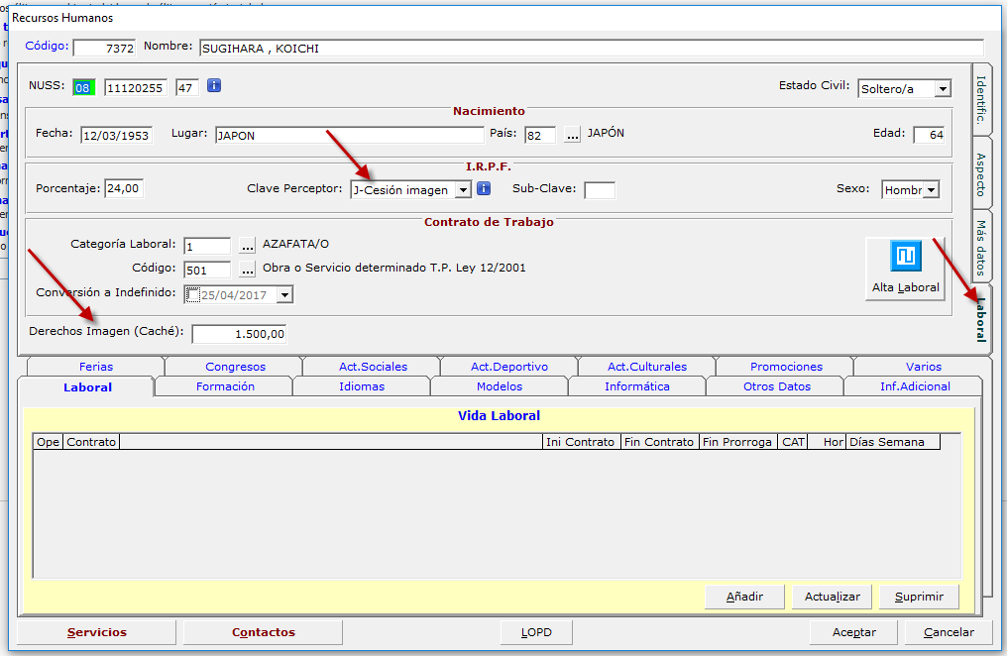Open the Sexo dropdown
The image size is (1007, 656).
coord(931,190)
